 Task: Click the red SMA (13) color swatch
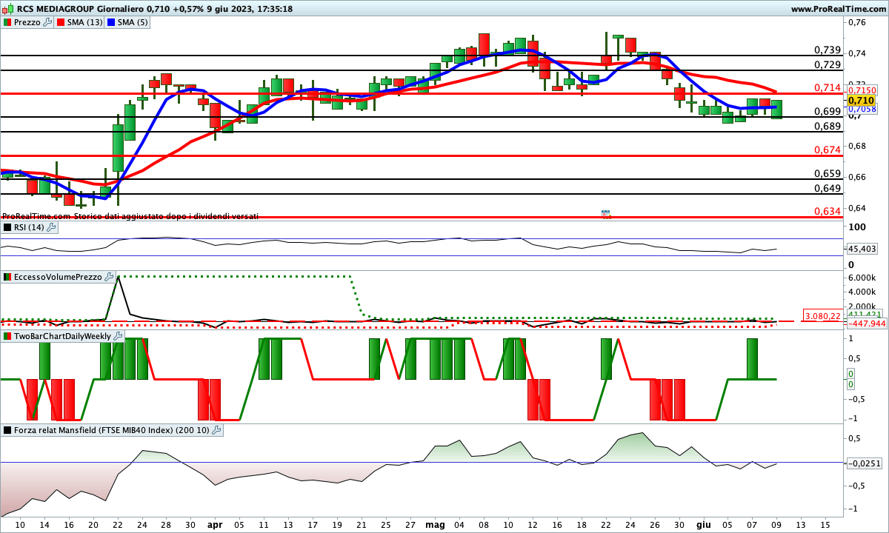61,22
